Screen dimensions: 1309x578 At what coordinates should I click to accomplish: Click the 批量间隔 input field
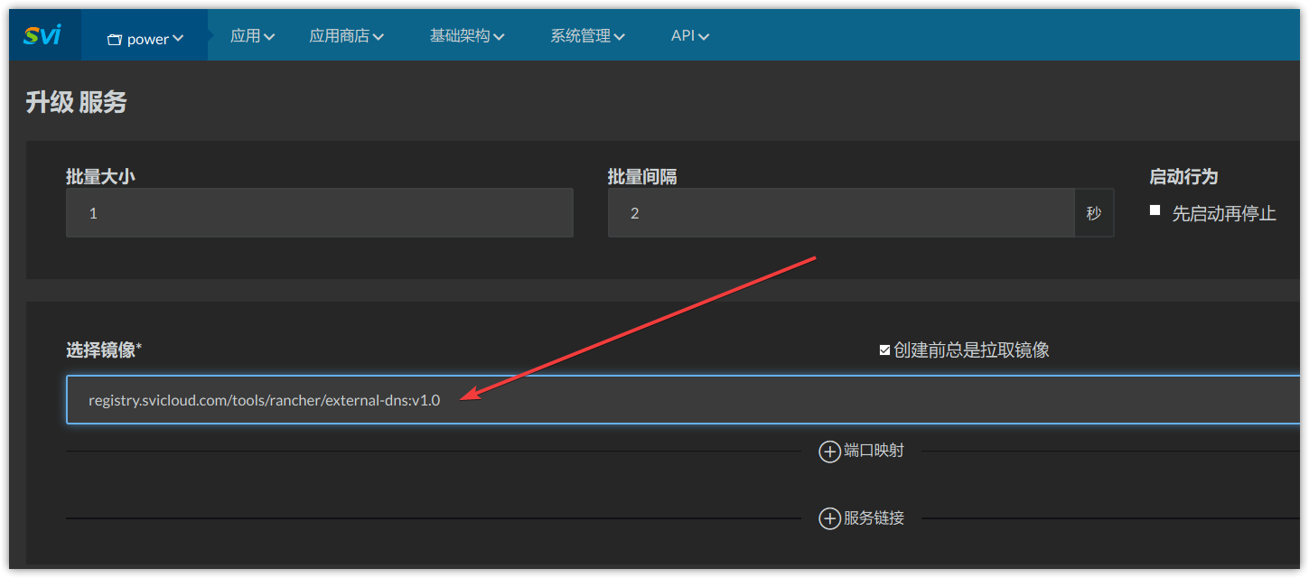click(841, 213)
